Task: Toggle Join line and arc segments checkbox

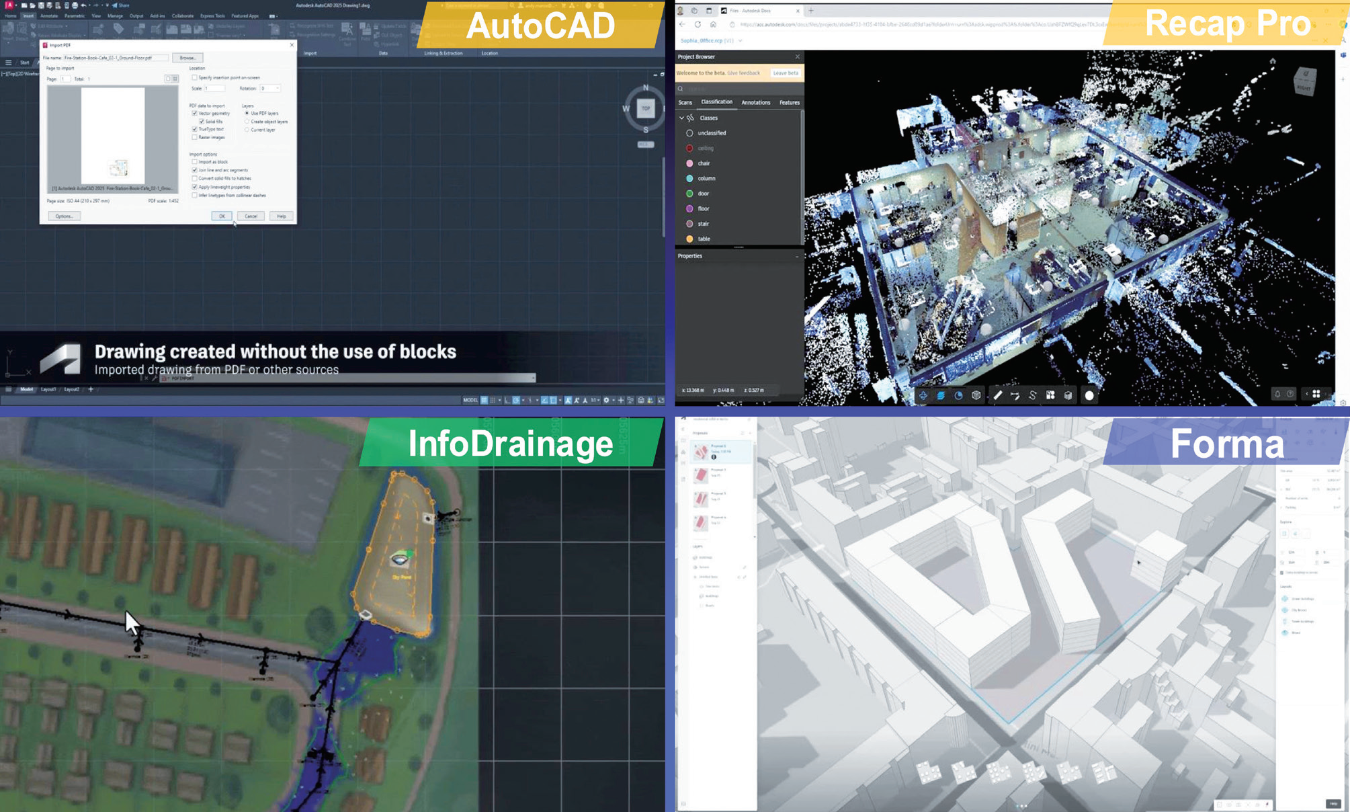Action: pos(194,170)
